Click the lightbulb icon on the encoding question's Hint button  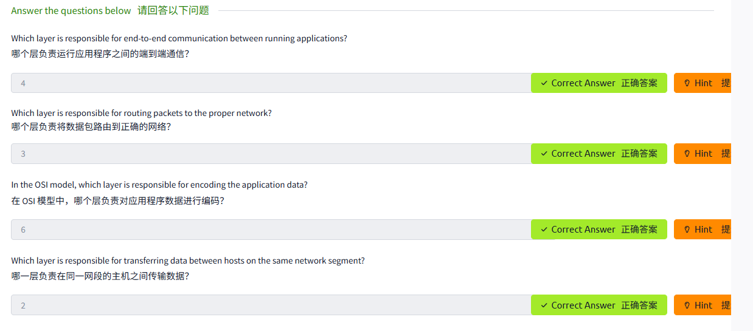point(687,230)
